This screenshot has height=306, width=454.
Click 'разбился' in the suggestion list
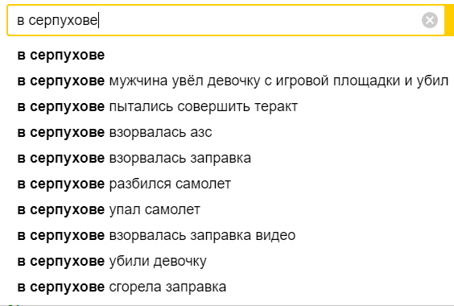pos(140,184)
